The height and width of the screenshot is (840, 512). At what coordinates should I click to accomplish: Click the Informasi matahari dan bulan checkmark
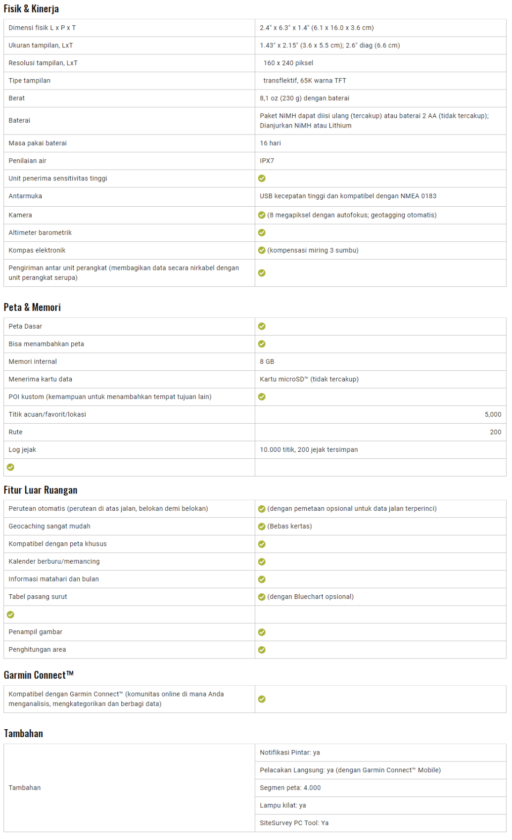point(262,579)
